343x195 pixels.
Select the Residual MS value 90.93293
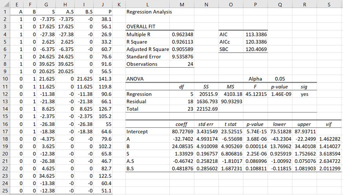click(x=232, y=102)
